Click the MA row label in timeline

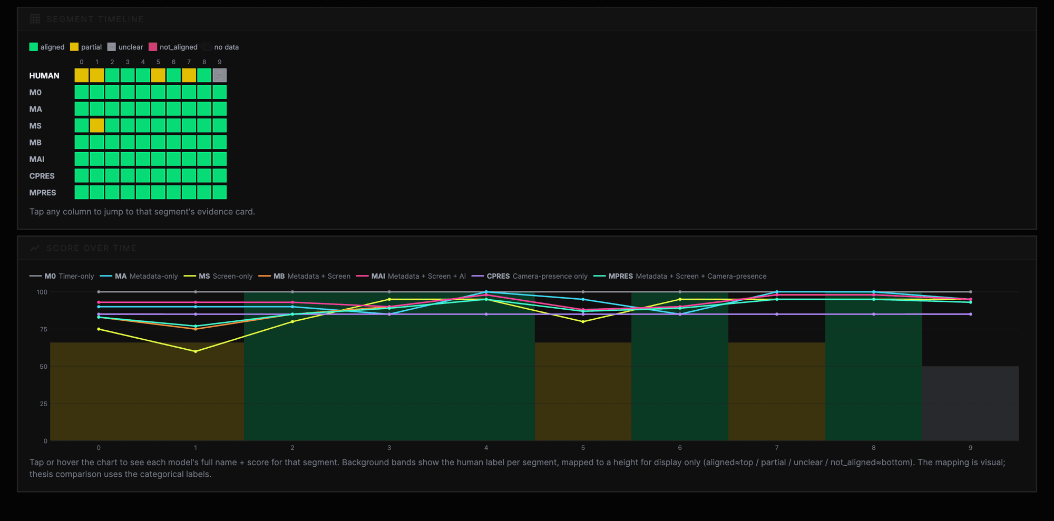(x=36, y=109)
